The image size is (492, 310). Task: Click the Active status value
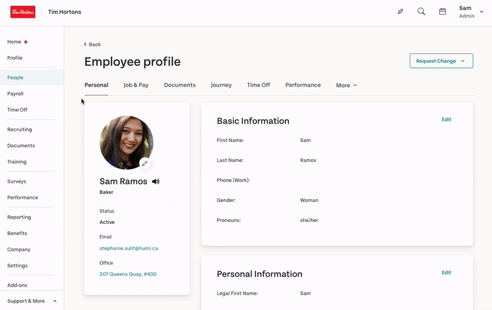(107, 222)
